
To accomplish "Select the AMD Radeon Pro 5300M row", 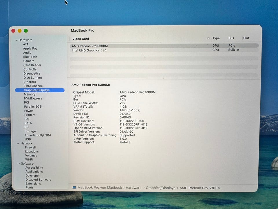I will coord(164,46).
